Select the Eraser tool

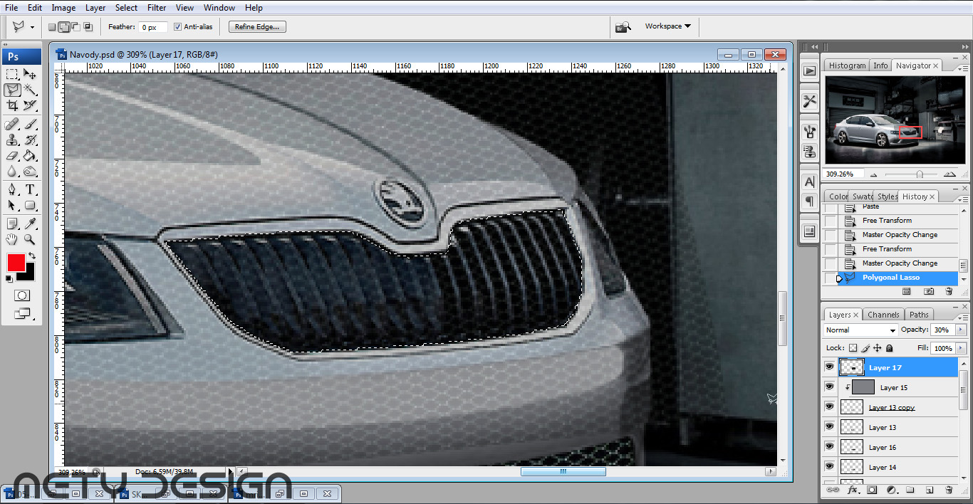pos(12,155)
